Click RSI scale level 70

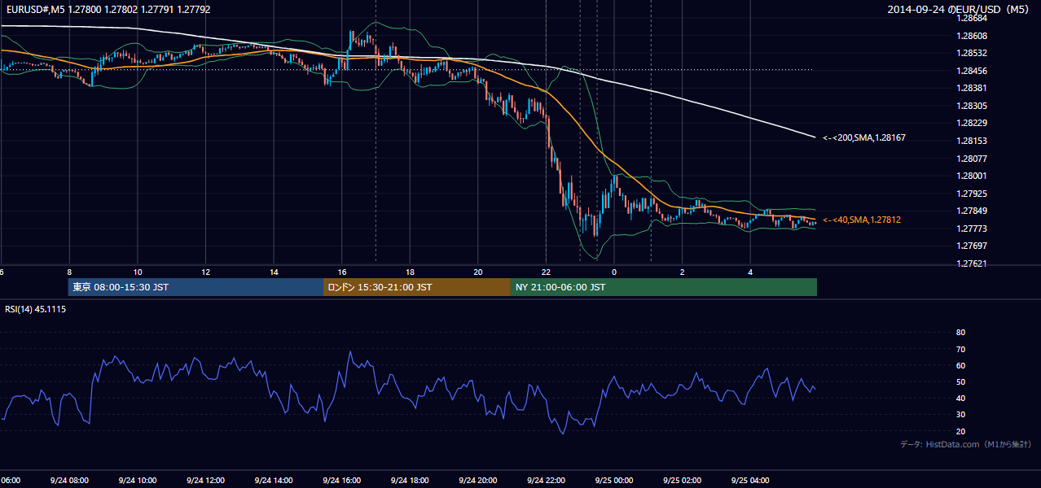click(x=960, y=349)
